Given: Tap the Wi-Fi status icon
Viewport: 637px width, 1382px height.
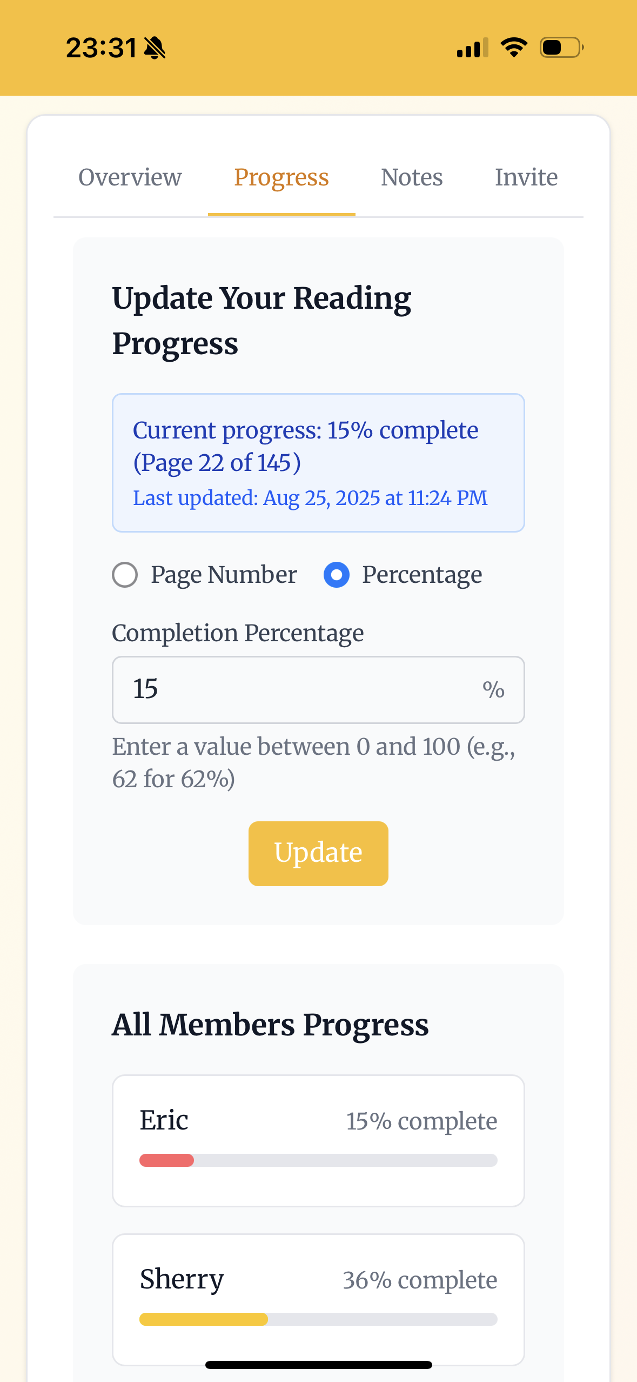Looking at the screenshot, I should pos(514,48).
